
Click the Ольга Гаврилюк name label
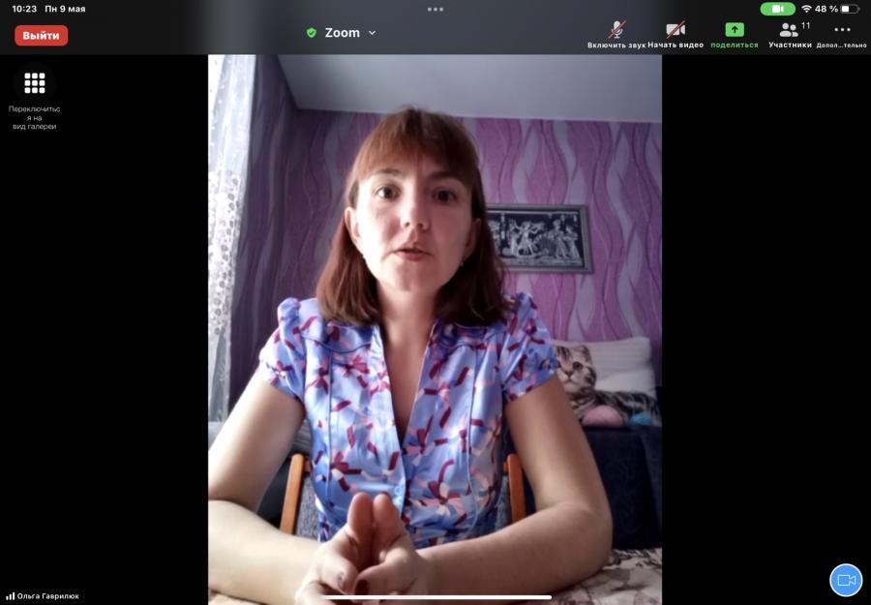pos(47,596)
